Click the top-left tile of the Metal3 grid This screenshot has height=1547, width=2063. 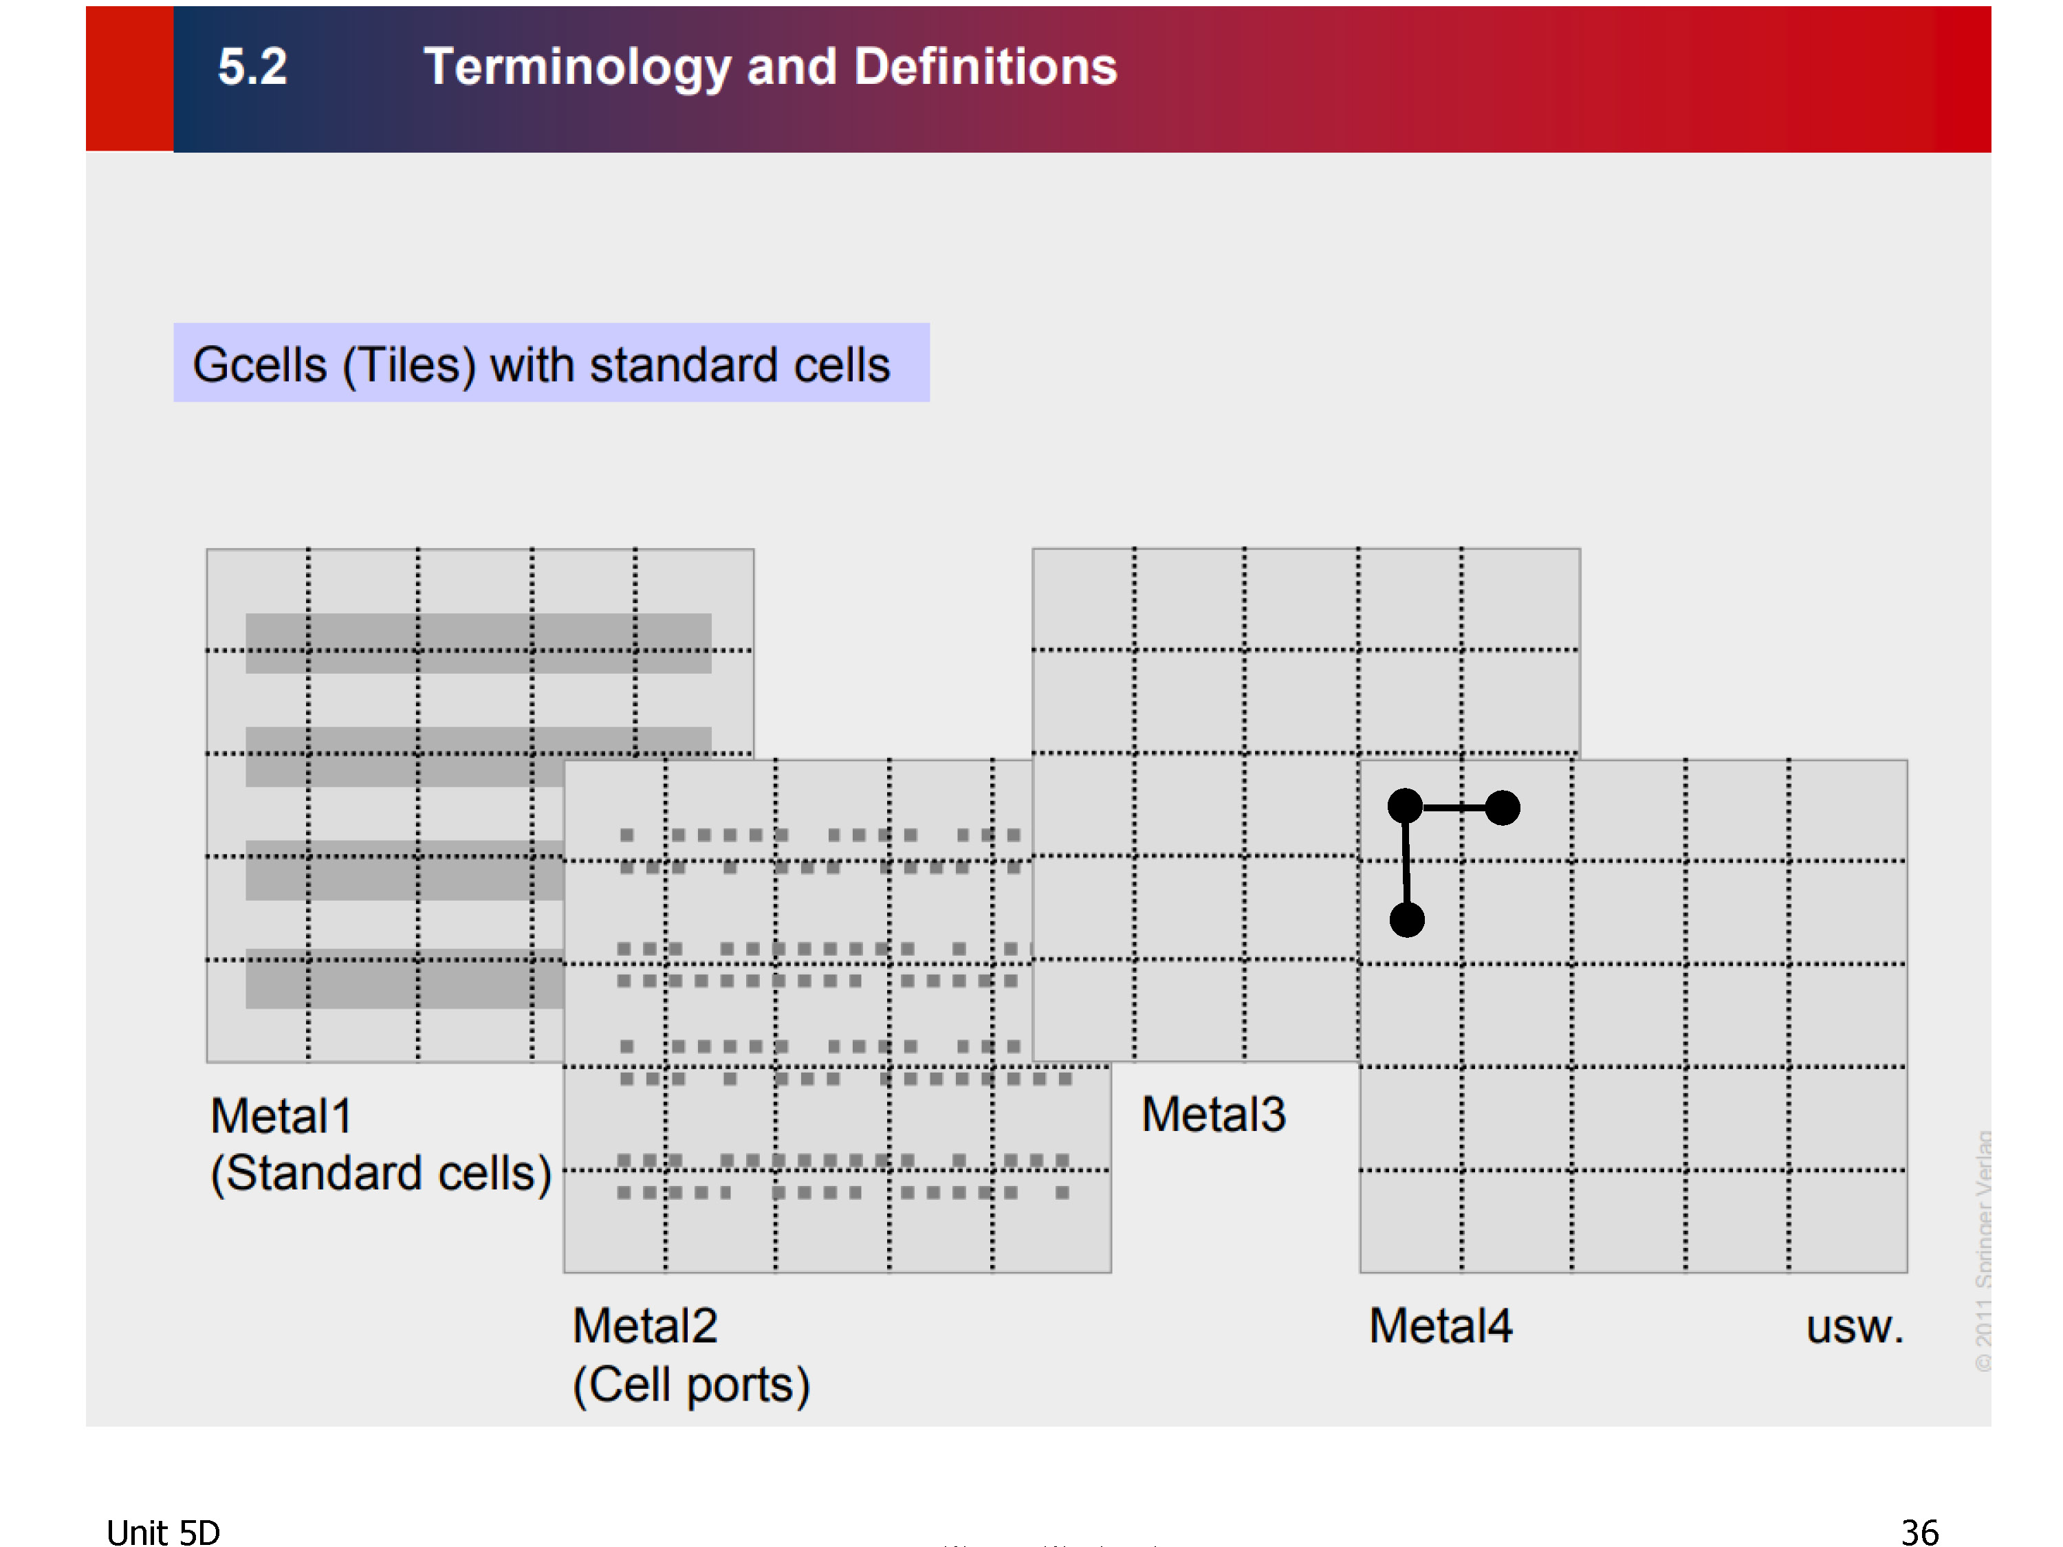[1084, 599]
